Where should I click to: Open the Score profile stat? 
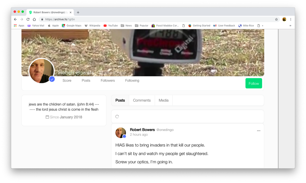67,81
